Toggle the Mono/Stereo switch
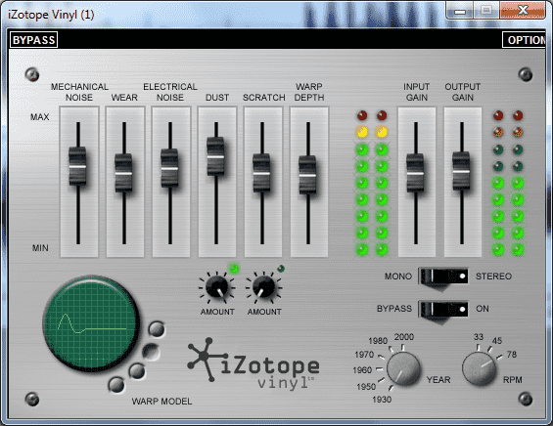The image size is (553, 426). 444,277
